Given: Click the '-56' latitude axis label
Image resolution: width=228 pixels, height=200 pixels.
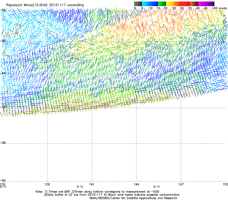Looking at the screenshot, I should (3, 107).
